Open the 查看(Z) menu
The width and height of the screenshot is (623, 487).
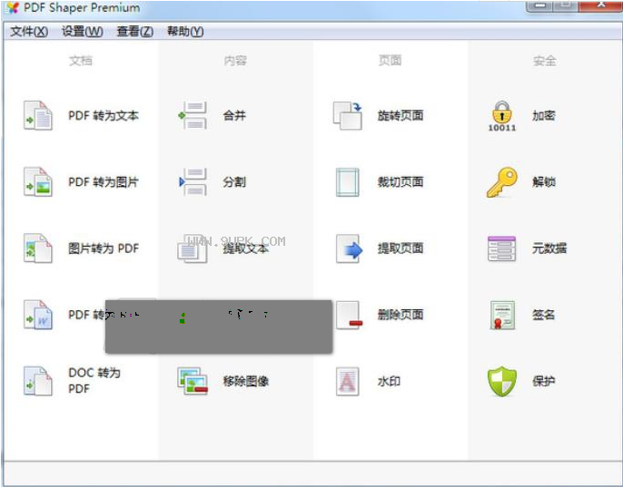tap(135, 32)
